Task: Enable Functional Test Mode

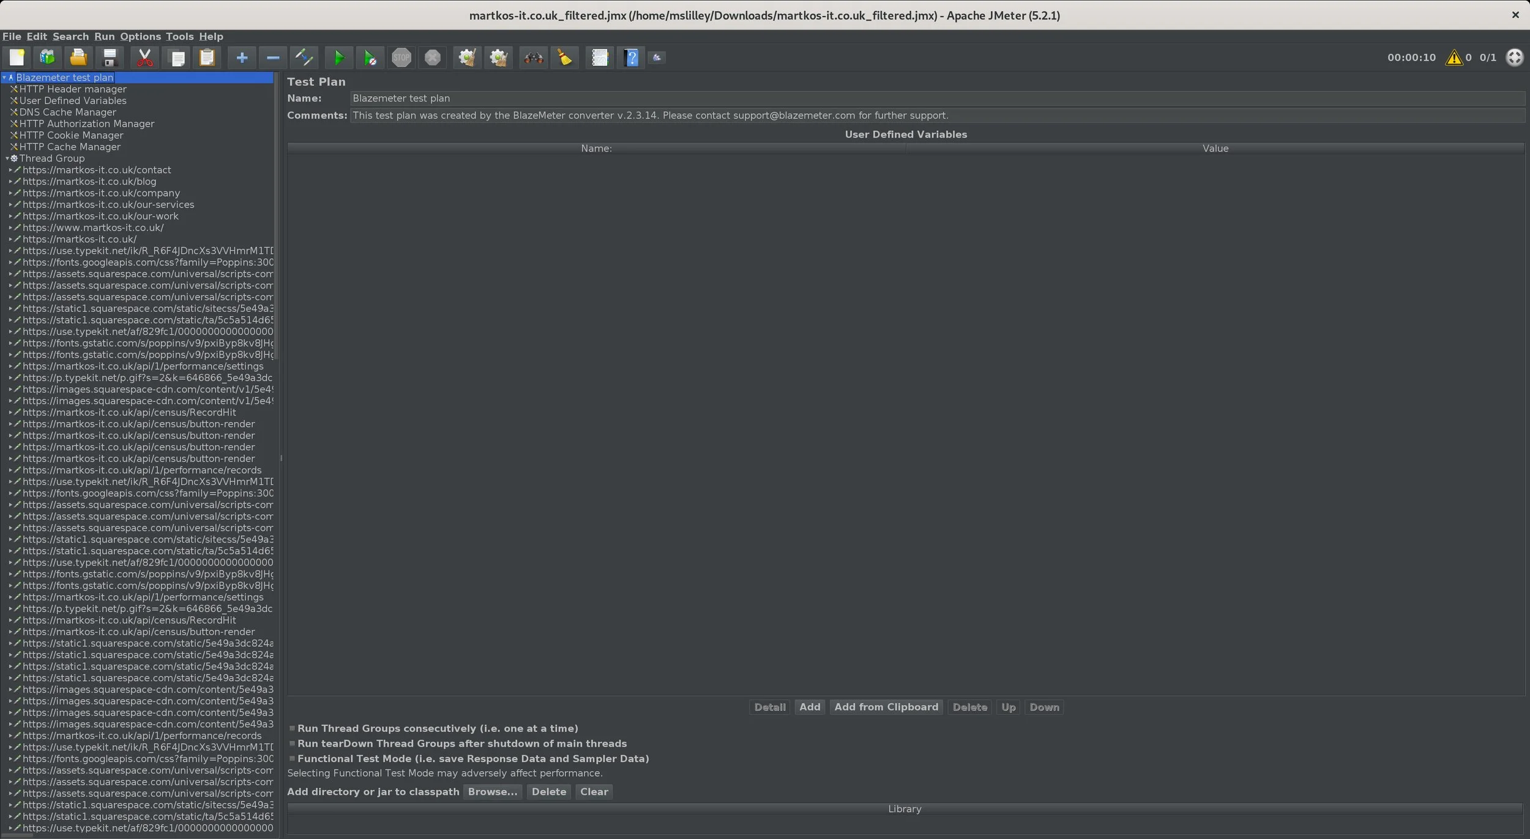Action: tap(292, 758)
